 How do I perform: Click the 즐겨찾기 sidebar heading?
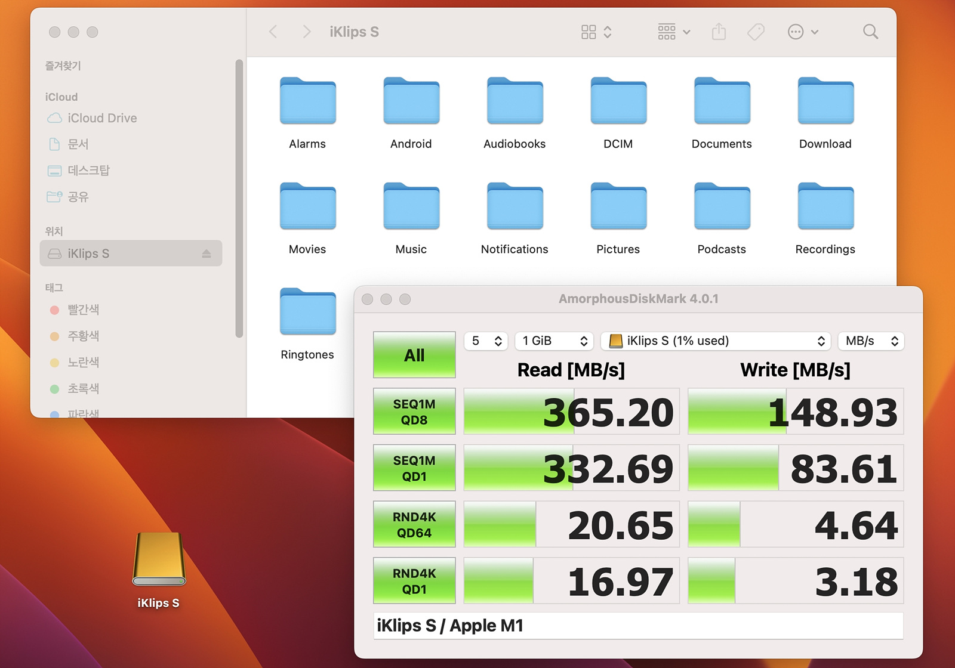coord(63,66)
